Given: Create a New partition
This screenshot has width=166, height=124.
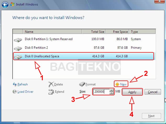Looking at the screenshot, I should pos(123,84).
